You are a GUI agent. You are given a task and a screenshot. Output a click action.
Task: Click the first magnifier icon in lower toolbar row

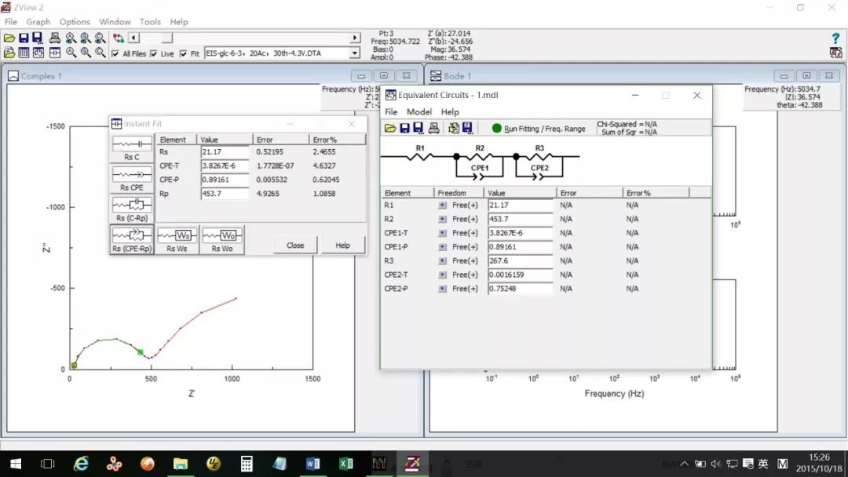click(71, 53)
